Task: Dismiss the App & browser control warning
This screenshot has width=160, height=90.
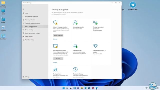Action: tap(55, 62)
